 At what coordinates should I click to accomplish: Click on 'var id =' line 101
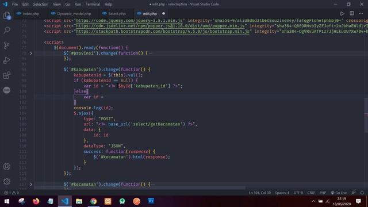click(x=93, y=97)
